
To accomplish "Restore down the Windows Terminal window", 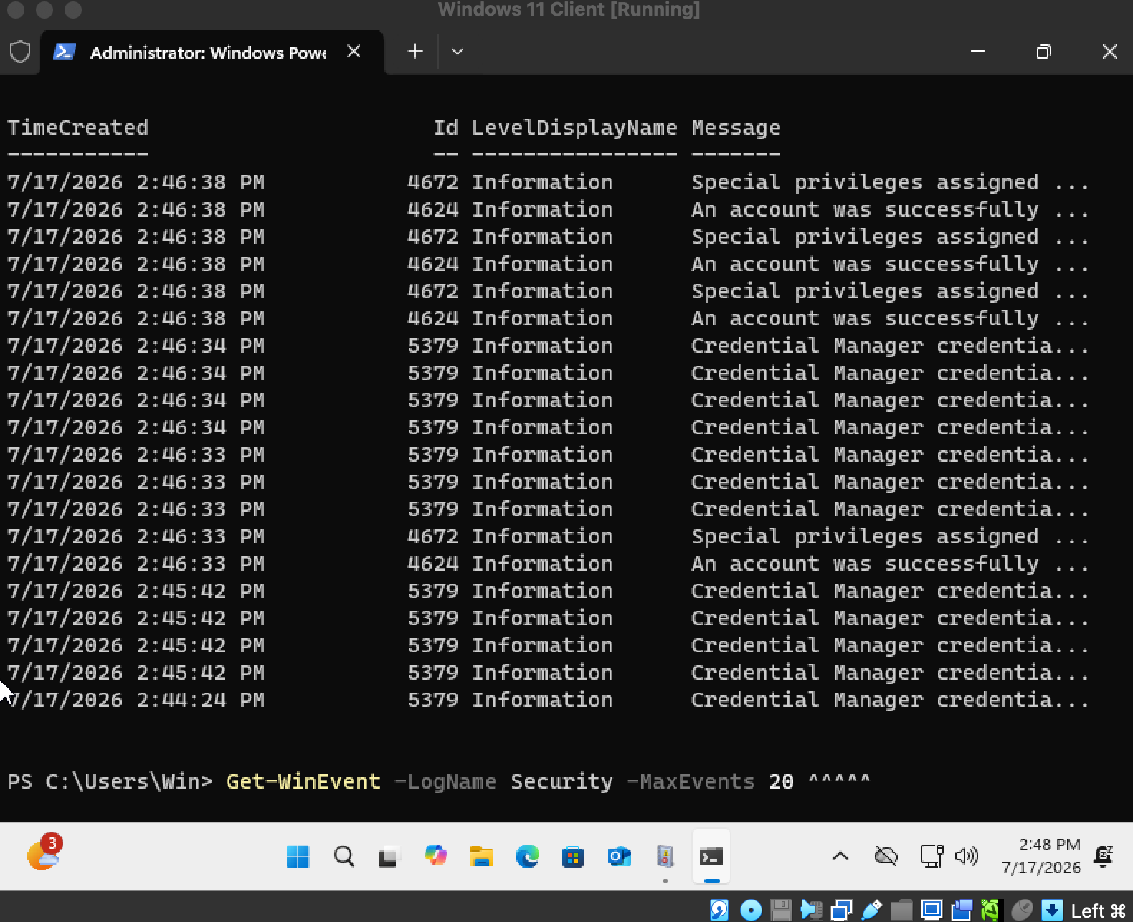I will tap(1044, 52).
